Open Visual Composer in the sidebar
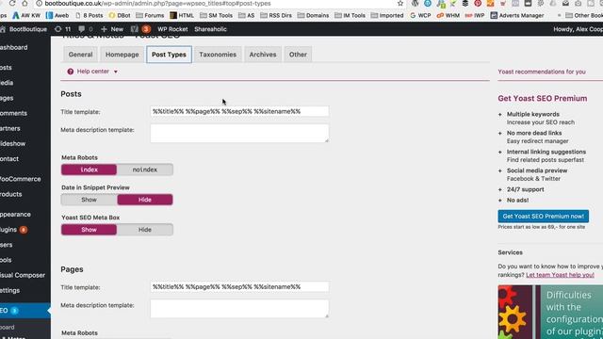This screenshot has width=603, height=339. click(23, 275)
